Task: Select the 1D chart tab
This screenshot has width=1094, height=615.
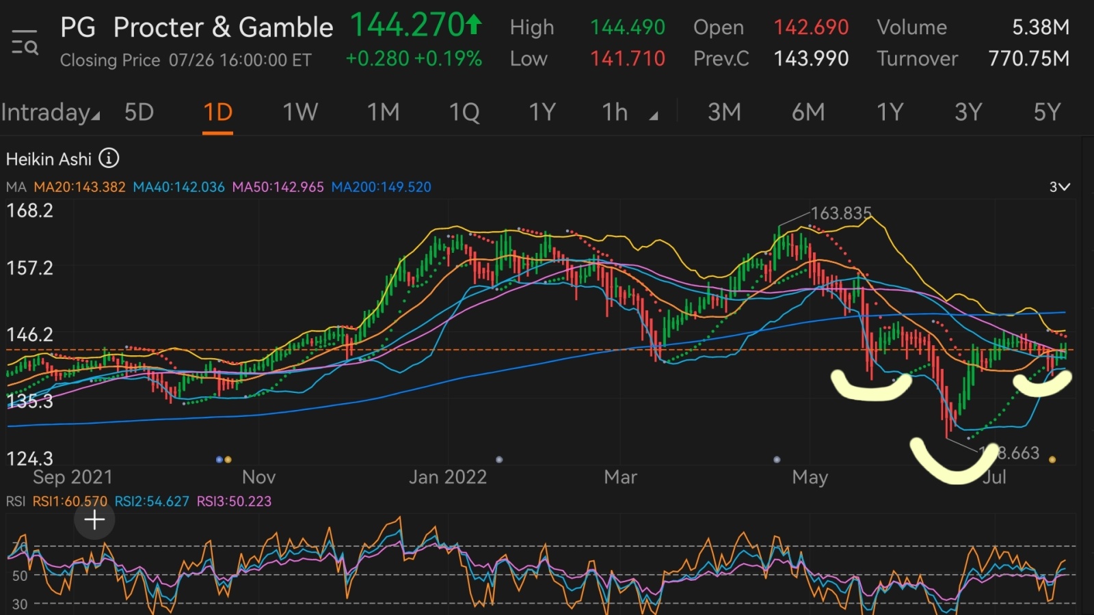Action: click(x=218, y=112)
